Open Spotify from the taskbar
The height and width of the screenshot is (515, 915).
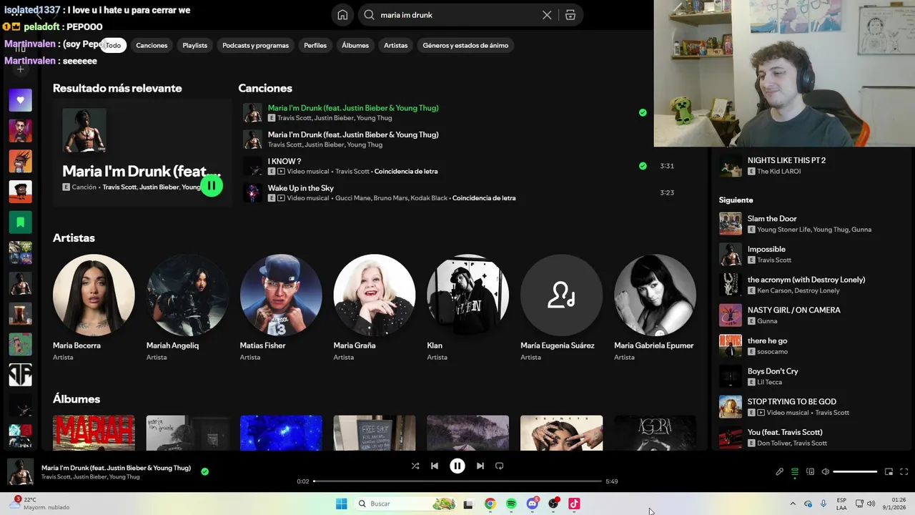[511, 504]
